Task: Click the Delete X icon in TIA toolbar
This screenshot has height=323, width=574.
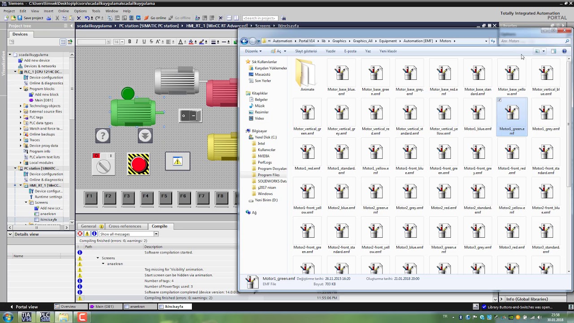Action: 79,18
